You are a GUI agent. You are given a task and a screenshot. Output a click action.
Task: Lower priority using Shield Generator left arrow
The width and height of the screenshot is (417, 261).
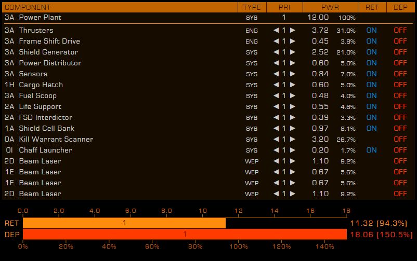pyautogui.click(x=276, y=52)
